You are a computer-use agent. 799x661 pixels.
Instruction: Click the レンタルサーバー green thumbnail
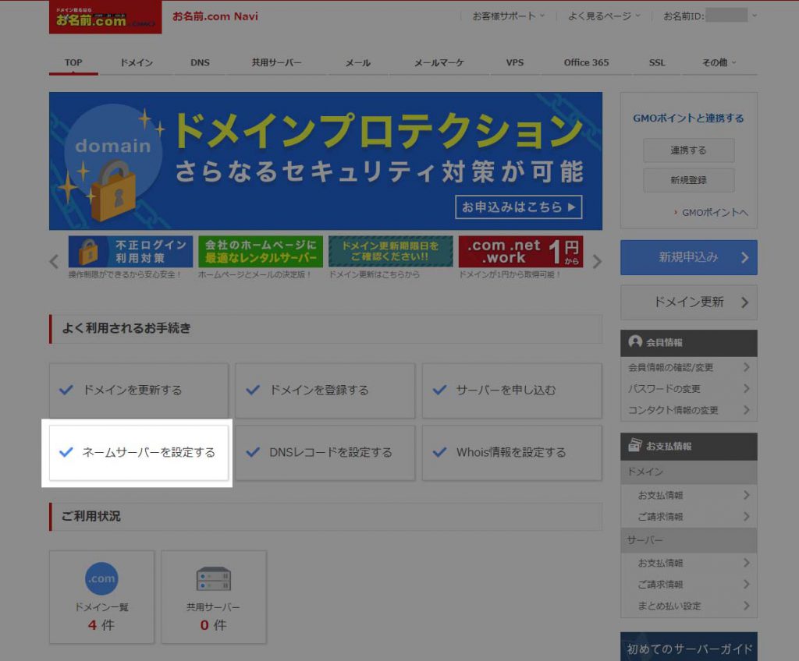click(x=261, y=251)
